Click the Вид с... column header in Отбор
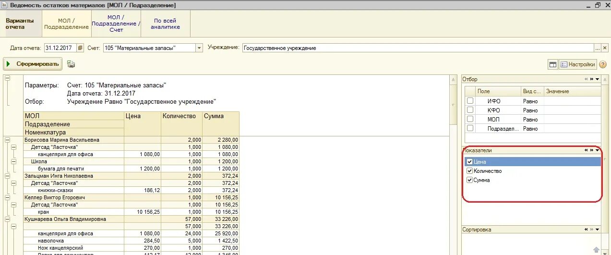The height and width of the screenshot is (255, 611). click(532, 91)
